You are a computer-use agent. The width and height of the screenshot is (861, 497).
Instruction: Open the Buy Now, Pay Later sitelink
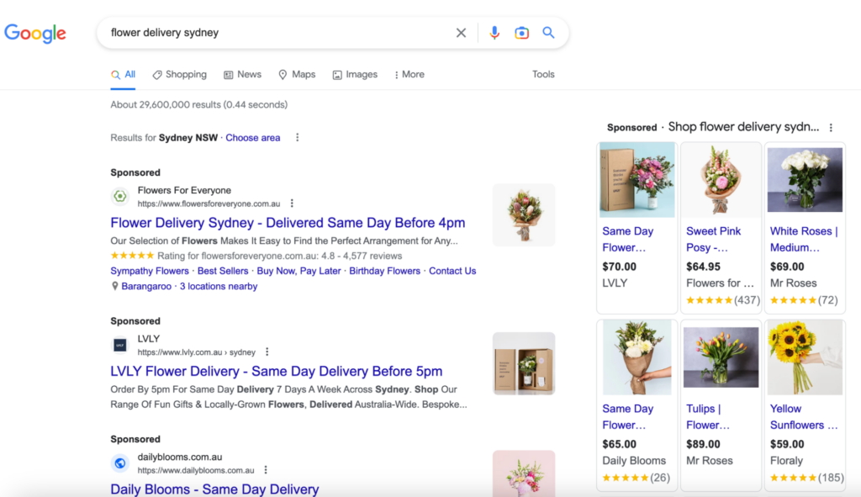pyautogui.click(x=298, y=271)
